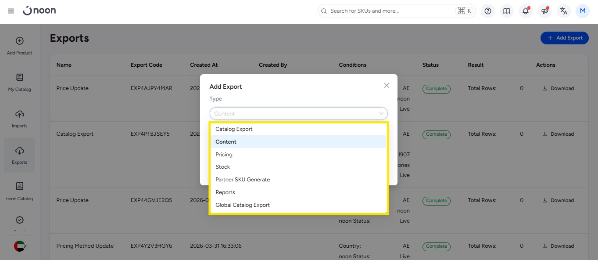This screenshot has width=598, height=260.
Task: Open the user profile avatar M
Action: pyautogui.click(x=583, y=11)
